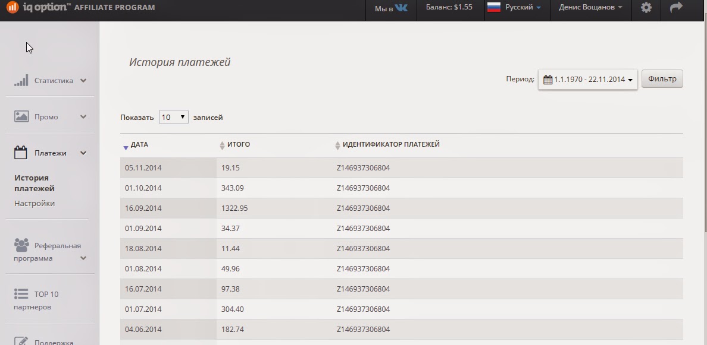Click the Поддержка pencil icon
Image resolution: width=707 pixels, height=345 pixels.
(x=21, y=341)
